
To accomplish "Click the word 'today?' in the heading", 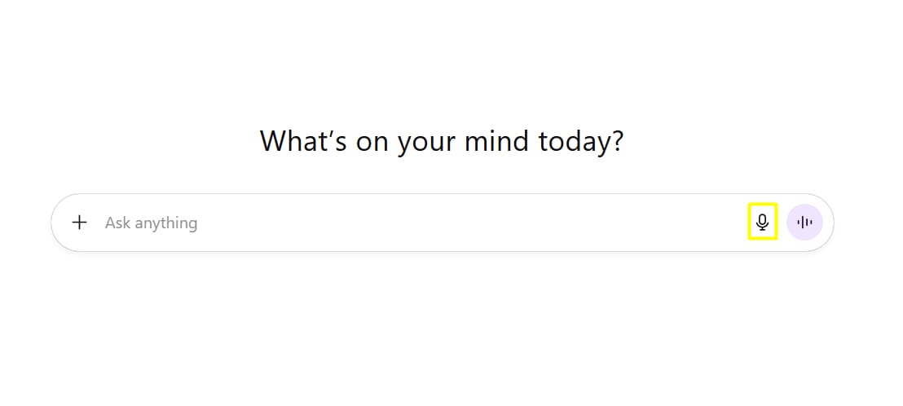I will pos(581,142).
